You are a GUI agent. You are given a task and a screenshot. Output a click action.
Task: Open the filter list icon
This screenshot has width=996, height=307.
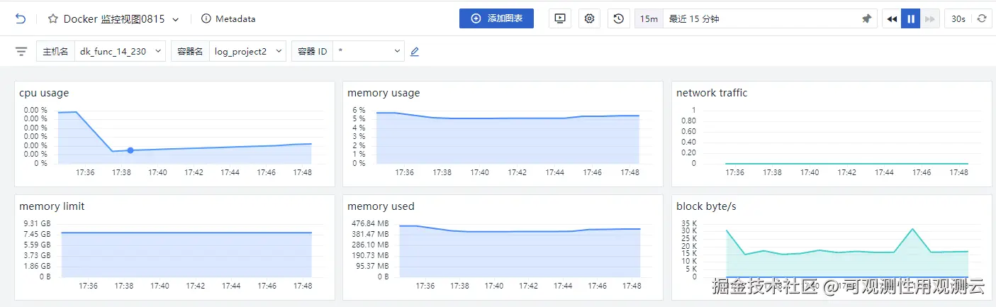(21, 52)
